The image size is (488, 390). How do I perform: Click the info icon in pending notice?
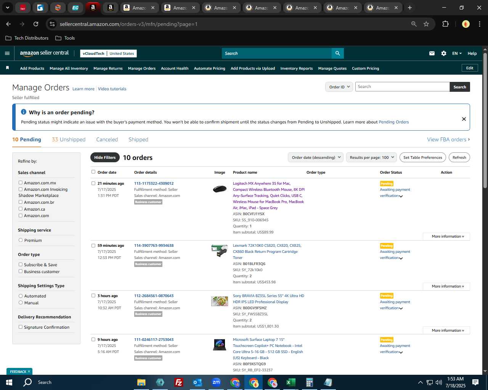pyautogui.click(x=24, y=112)
